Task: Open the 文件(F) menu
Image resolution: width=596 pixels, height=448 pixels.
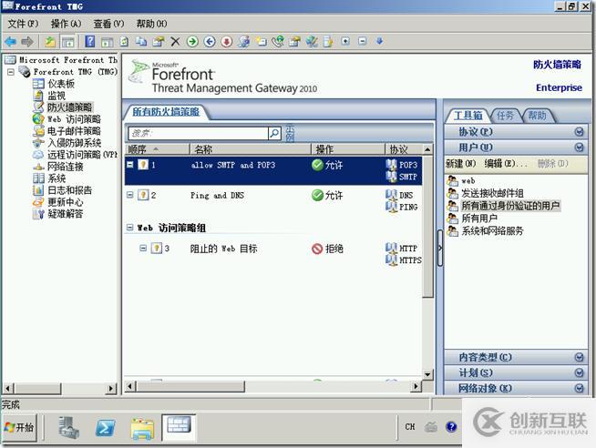Action: click(23, 24)
